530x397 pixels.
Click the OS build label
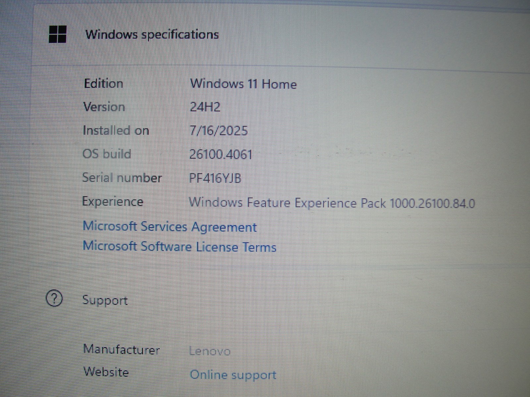coord(107,154)
